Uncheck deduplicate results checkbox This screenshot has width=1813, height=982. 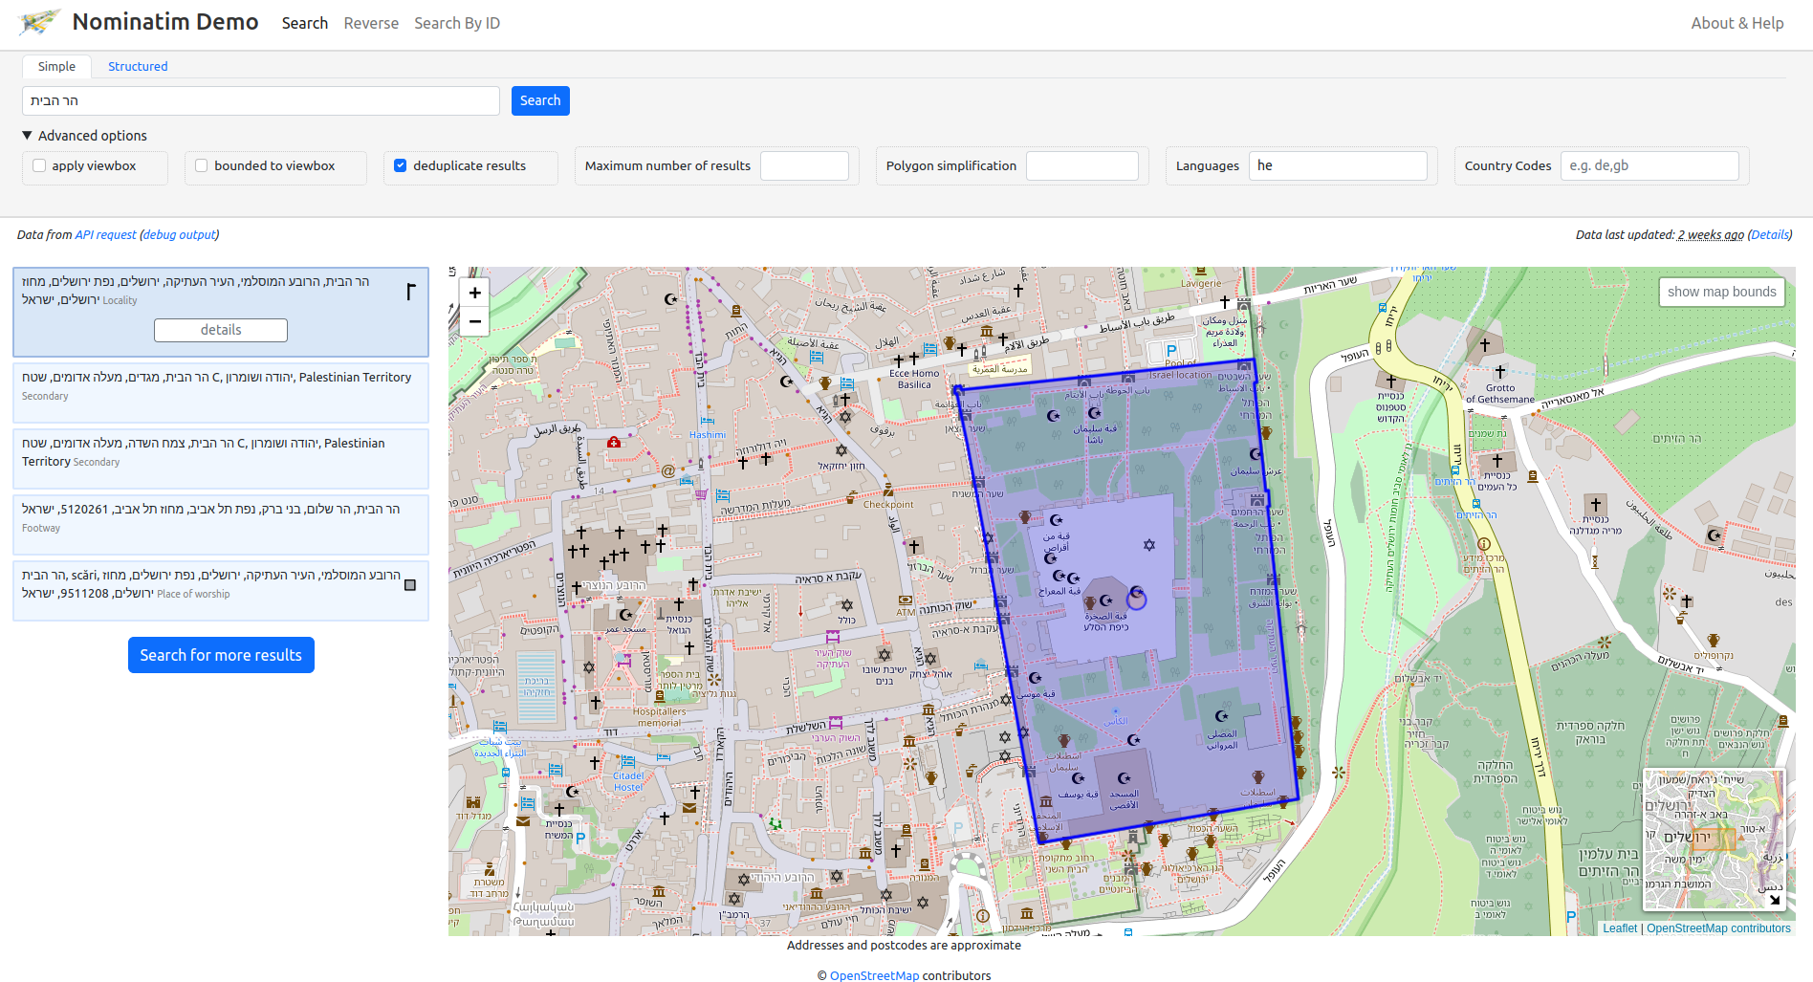(x=401, y=165)
